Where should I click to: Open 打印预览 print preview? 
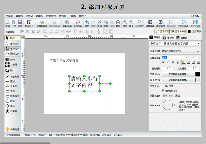(67, 23)
